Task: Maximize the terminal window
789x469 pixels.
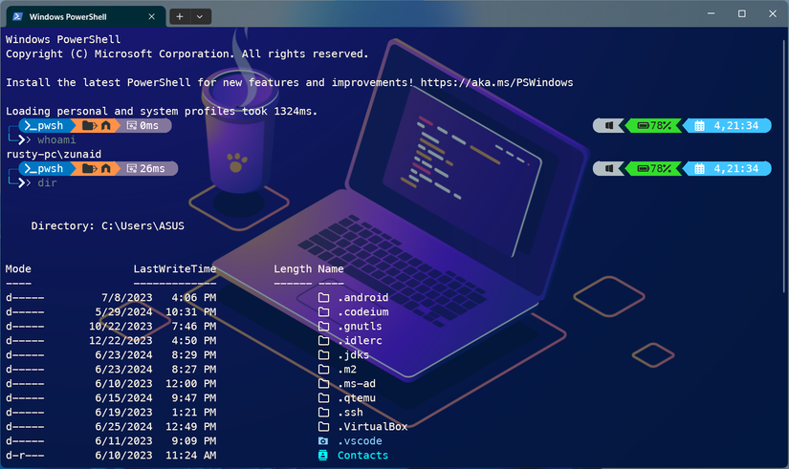Action: (742, 13)
